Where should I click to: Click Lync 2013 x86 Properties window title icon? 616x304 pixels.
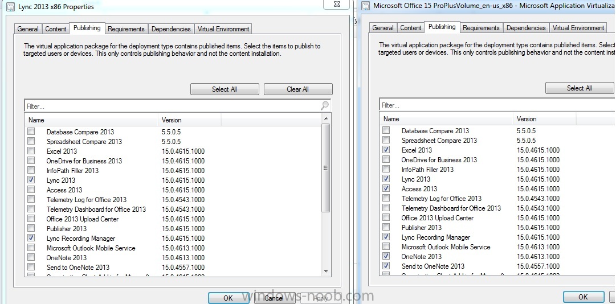pos(12,7)
